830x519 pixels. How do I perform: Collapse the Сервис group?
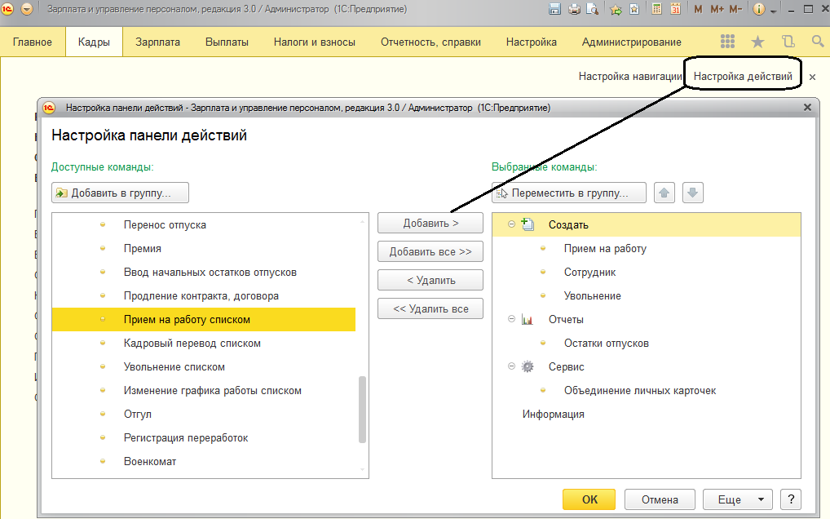pos(511,366)
